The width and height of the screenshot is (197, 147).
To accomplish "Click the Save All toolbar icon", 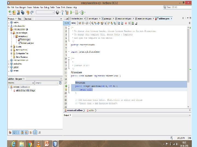I will tap(23, 12).
